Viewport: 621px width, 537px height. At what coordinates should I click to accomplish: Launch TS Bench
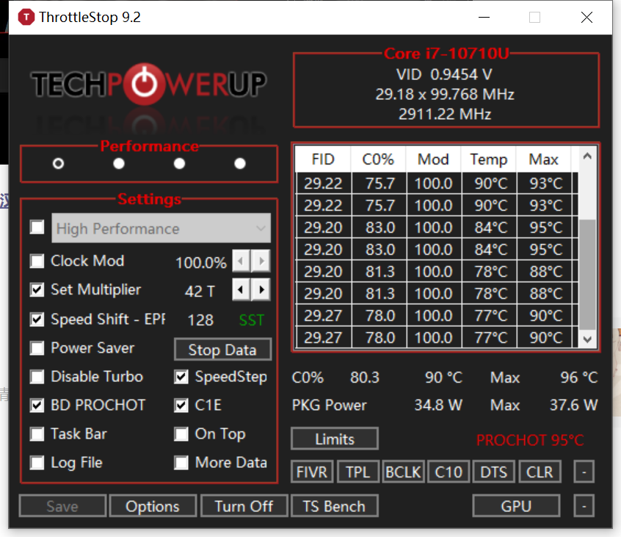pyautogui.click(x=335, y=506)
